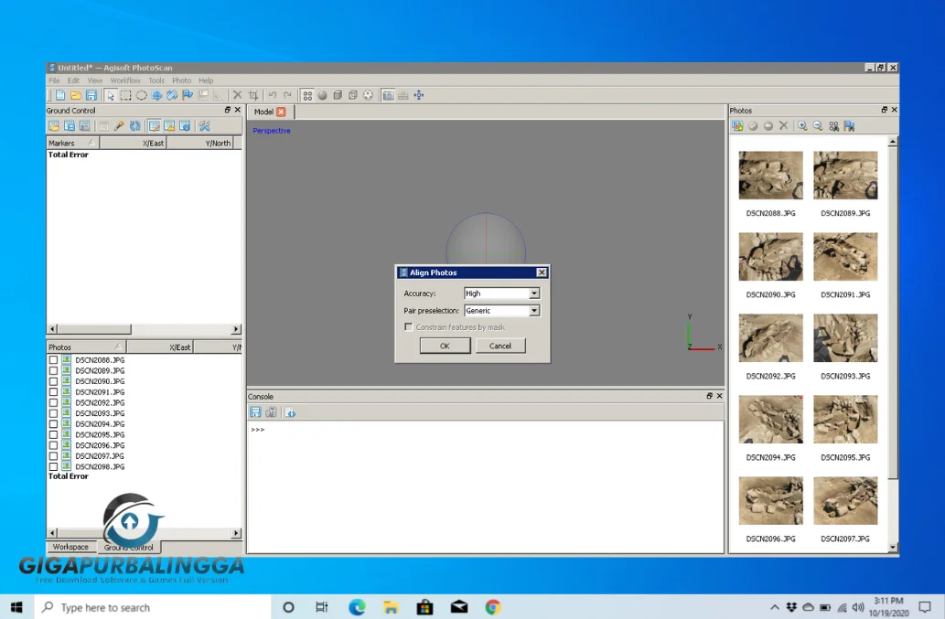Open the Workflow menu

tap(125, 80)
